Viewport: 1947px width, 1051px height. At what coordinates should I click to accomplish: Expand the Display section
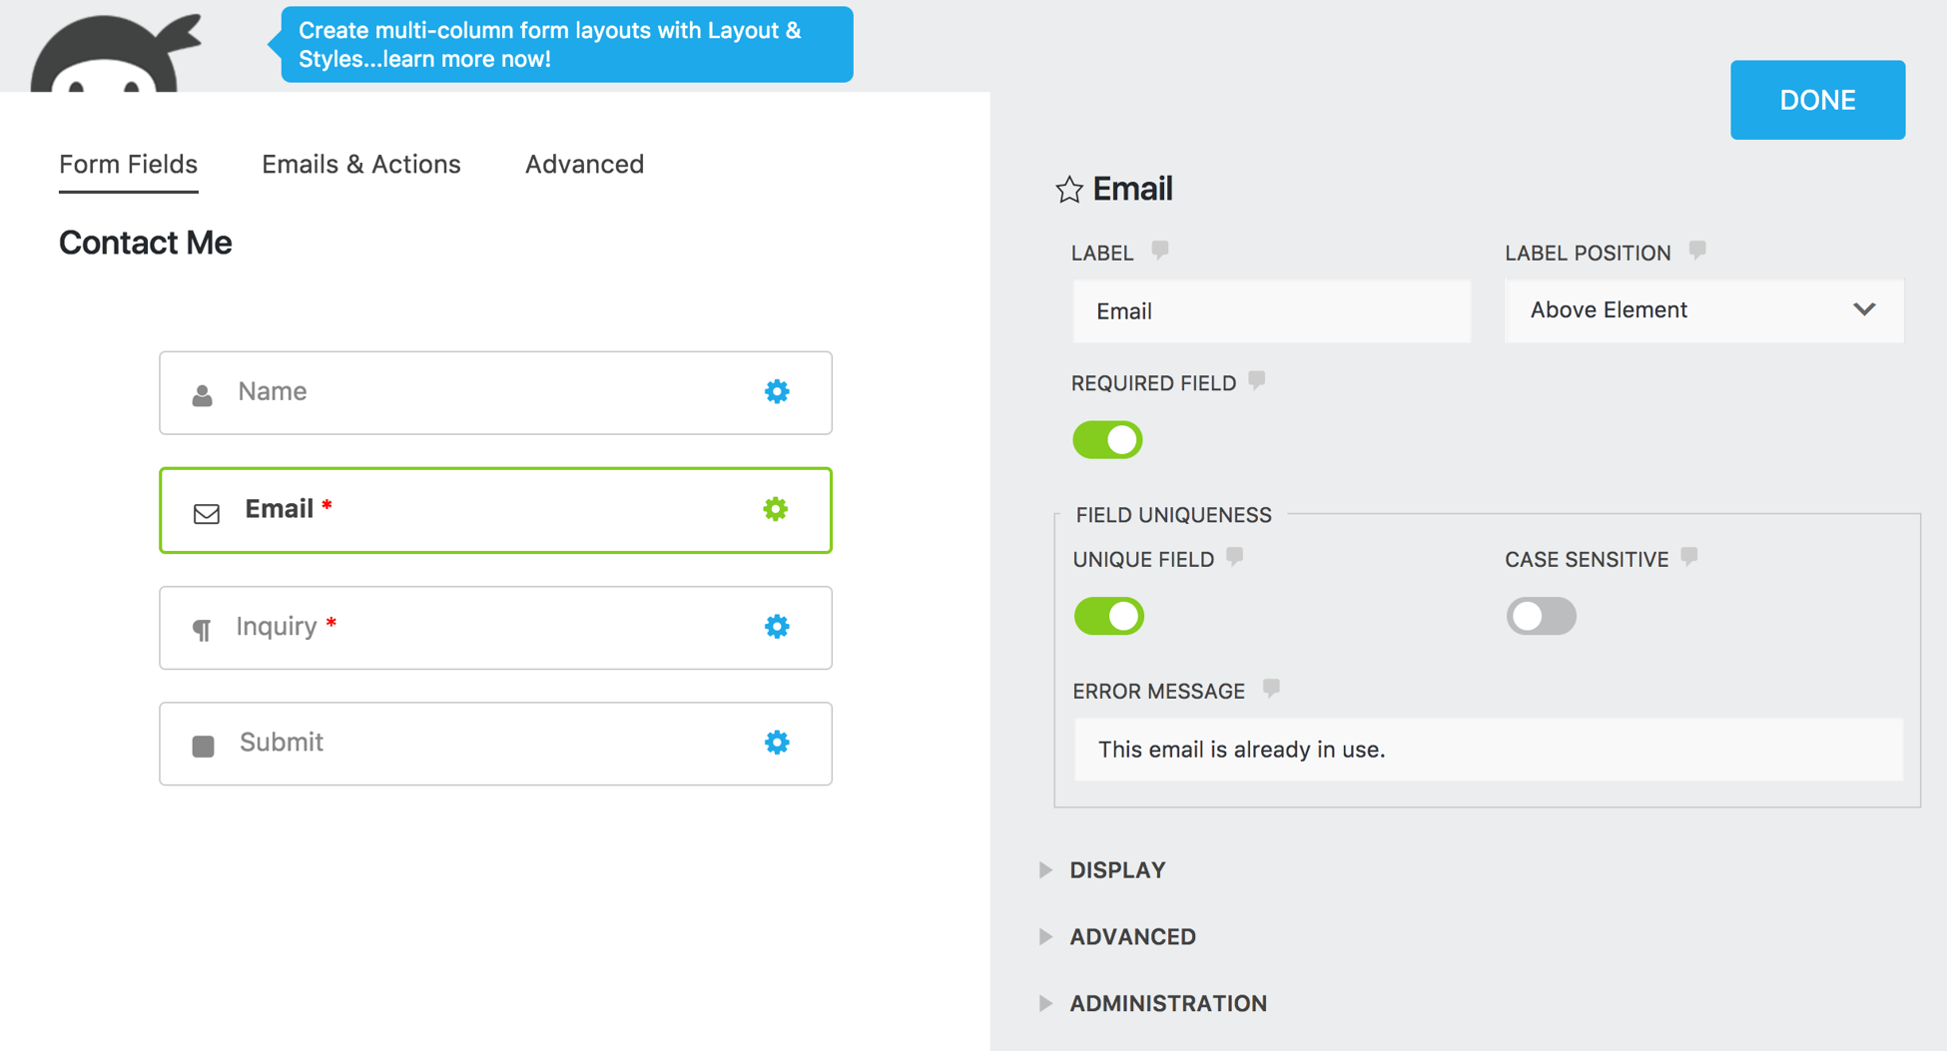(x=1116, y=869)
